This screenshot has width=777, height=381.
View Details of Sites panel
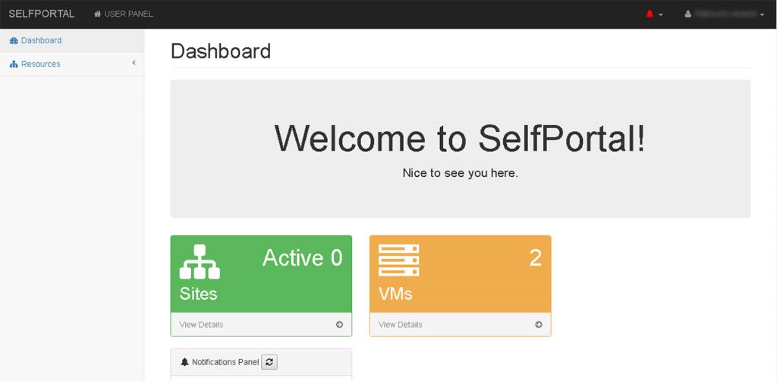[261, 325]
